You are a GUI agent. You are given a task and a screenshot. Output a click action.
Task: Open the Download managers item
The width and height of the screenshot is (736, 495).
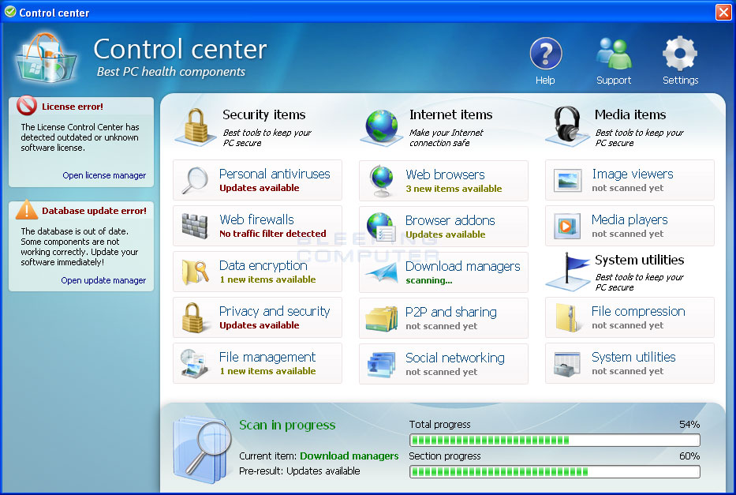(443, 272)
